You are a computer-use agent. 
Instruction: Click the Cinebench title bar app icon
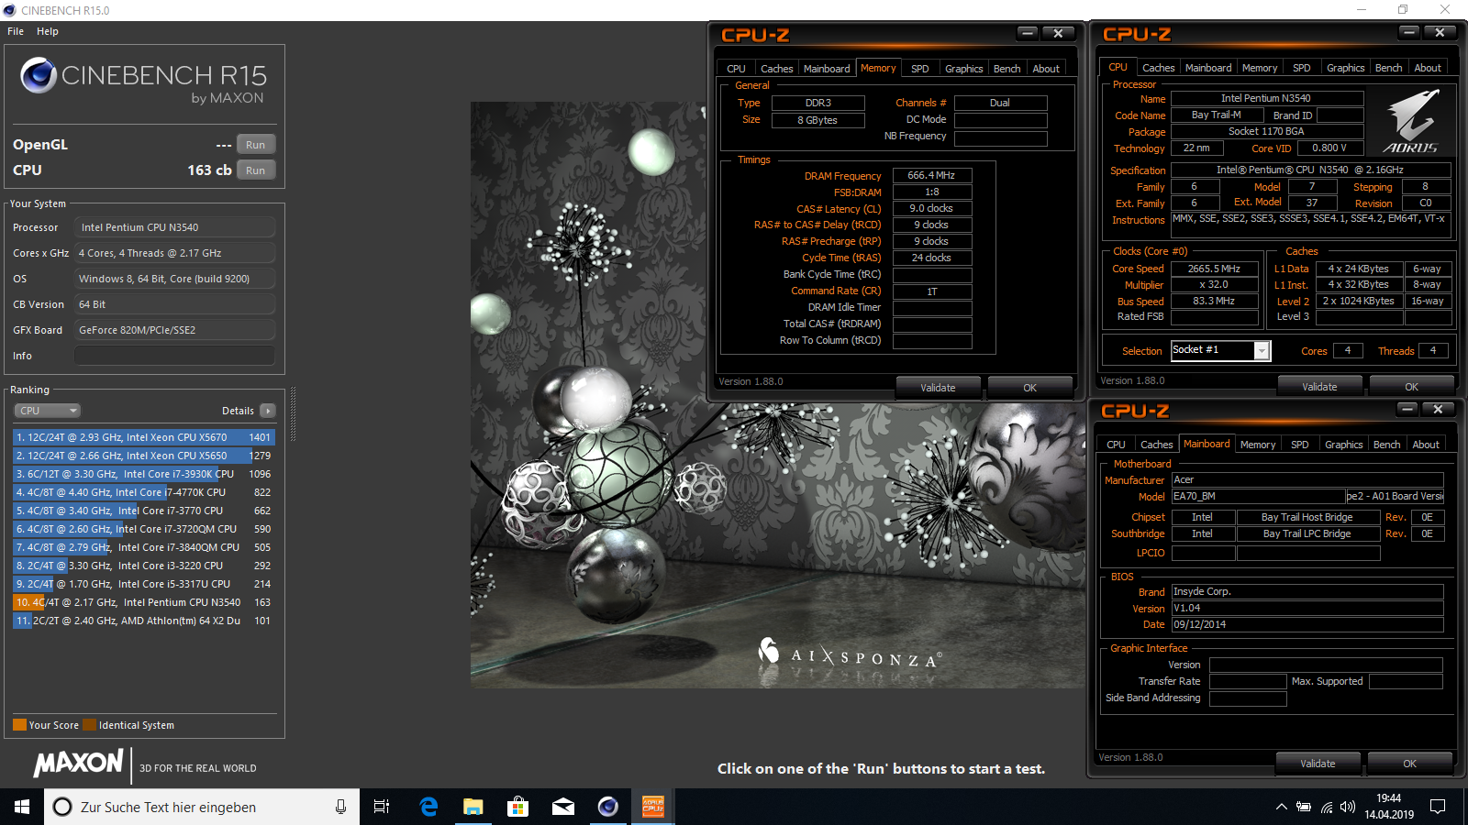[10, 10]
